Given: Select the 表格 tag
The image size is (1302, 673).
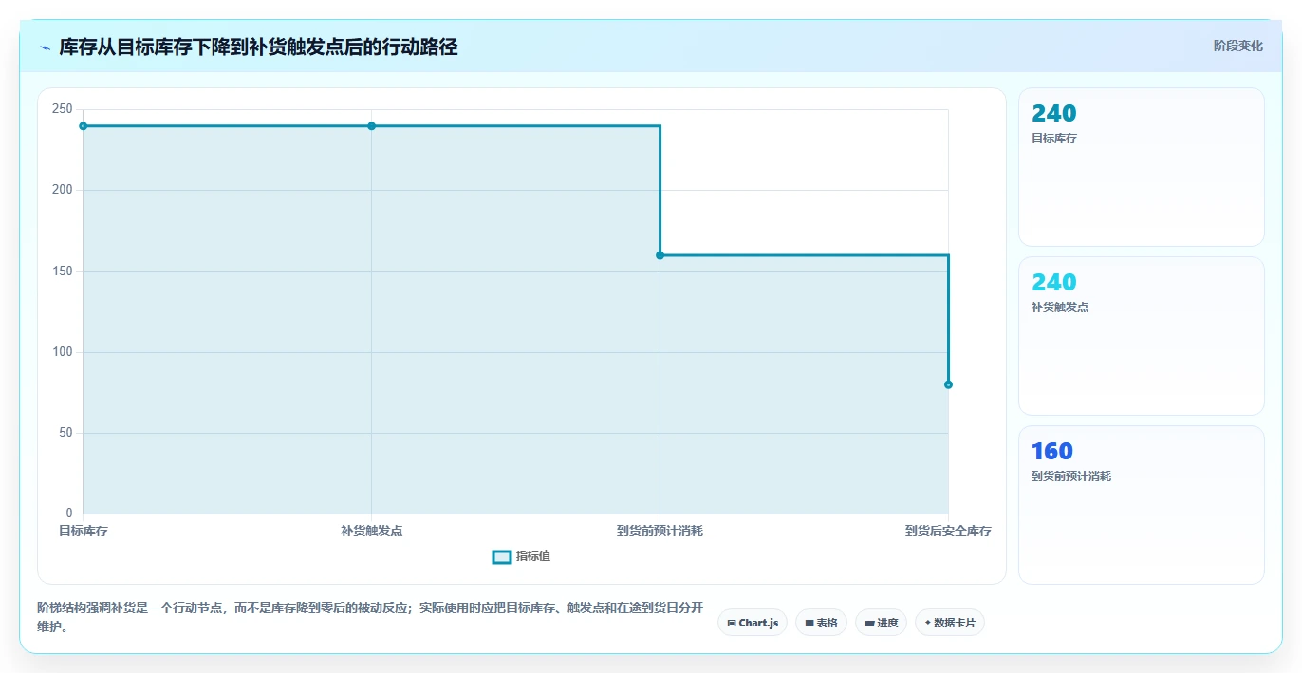Looking at the screenshot, I should tap(821, 623).
